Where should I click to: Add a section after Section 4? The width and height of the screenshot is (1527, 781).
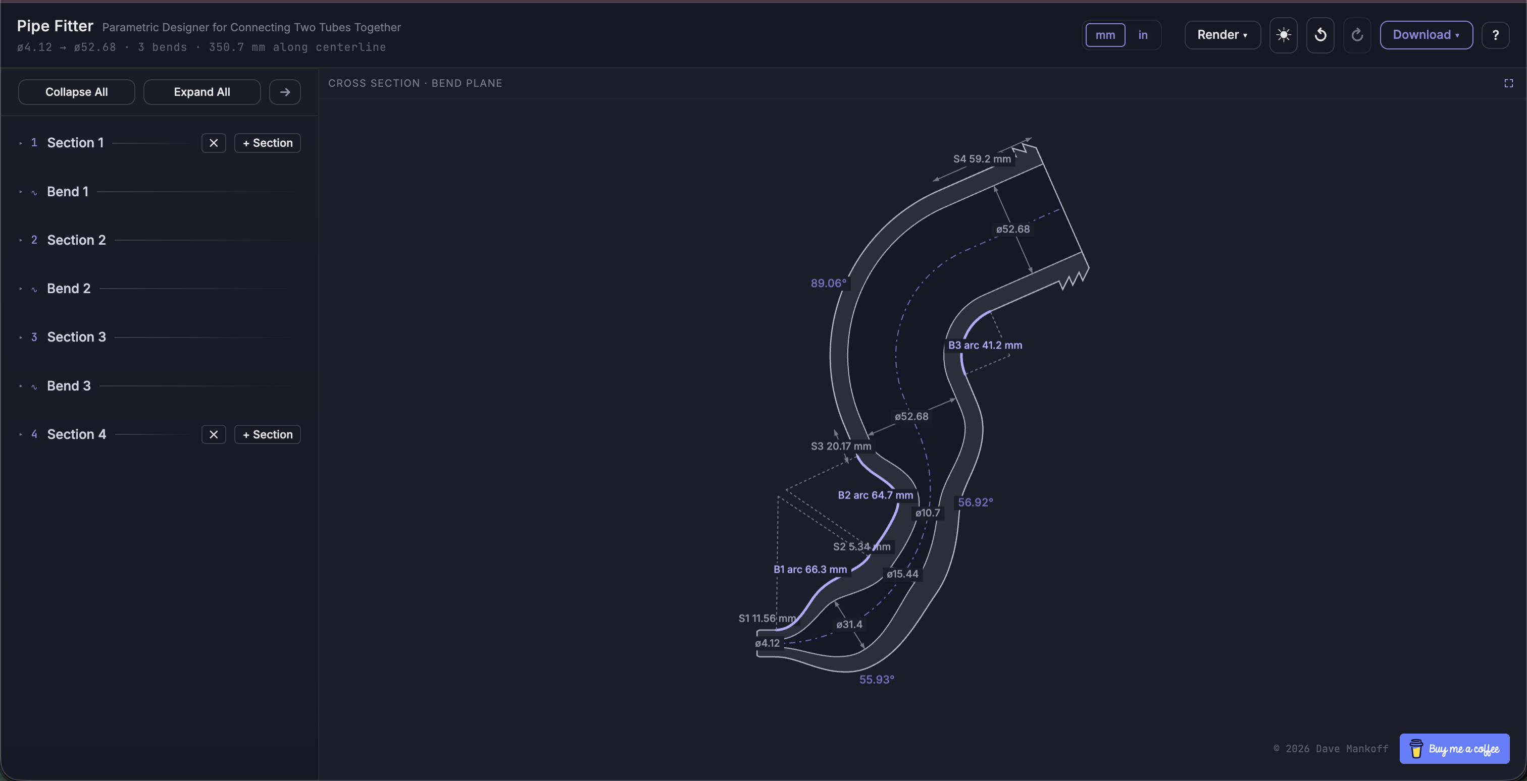tap(267, 434)
